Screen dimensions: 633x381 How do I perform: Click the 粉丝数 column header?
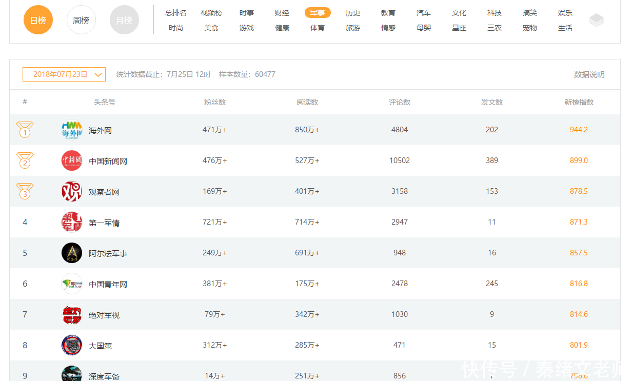215,102
